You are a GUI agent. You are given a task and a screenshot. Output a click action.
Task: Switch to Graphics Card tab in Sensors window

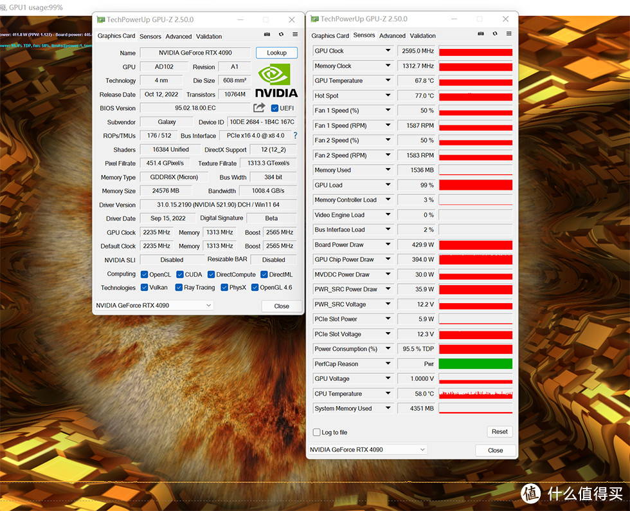pos(330,35)
